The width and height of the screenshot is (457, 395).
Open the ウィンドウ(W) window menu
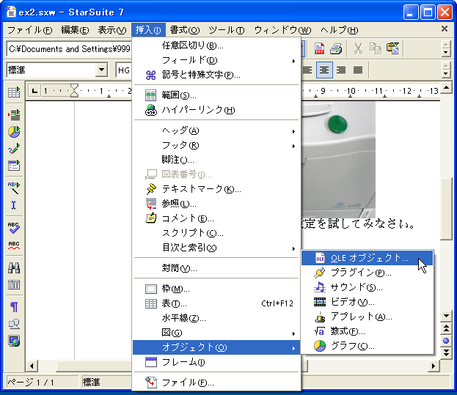pyautogui.click(x=282, y=30)
